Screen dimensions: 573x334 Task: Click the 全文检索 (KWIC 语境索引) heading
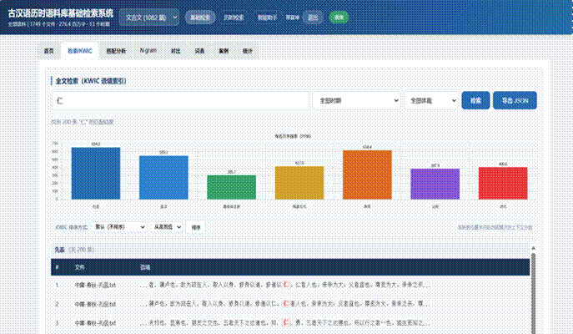pyautogui.click(x=91, y=81)
